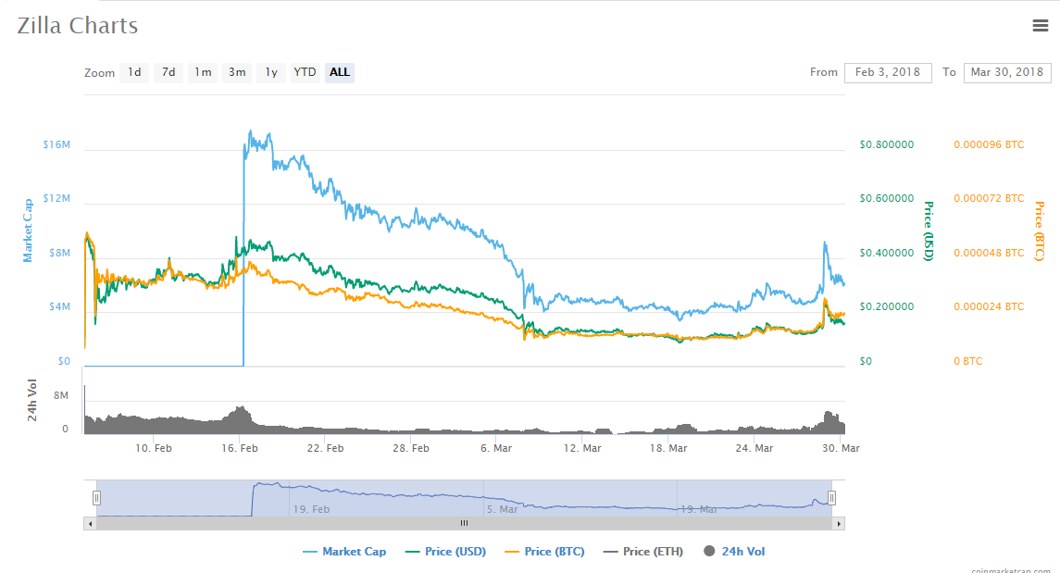Toggle Market Cap series in legend
Viewport: 1060px width, 573px height.
point(344,552)
